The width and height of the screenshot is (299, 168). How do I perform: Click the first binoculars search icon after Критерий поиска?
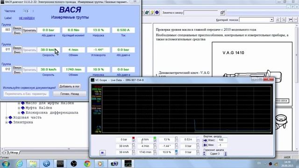pos(278,20)
